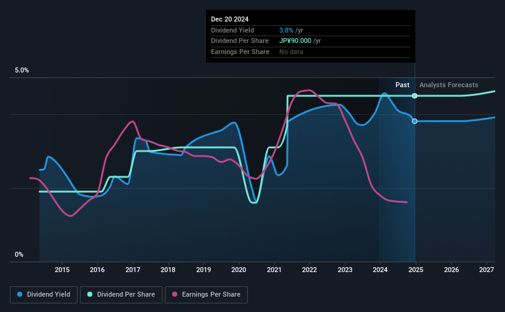This screenshot has height=312, width=505.
Task: Click the blue Dividend Yield legend dot
Action: tap(20, 294)
